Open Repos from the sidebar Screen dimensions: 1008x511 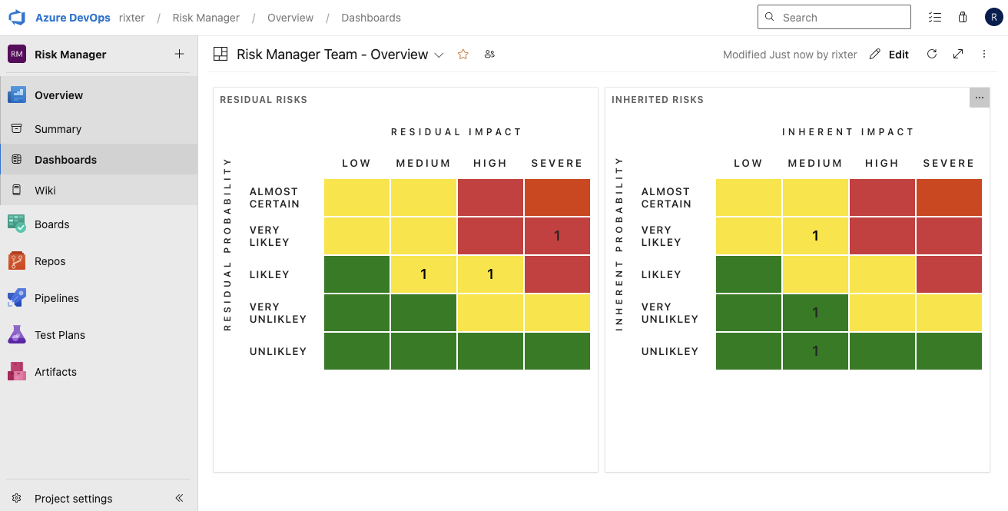(51, 260)
